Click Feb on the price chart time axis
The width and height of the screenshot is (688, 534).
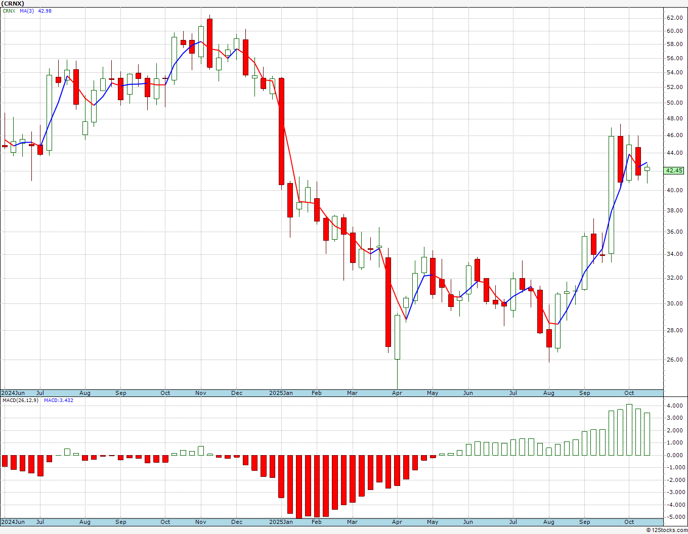(317, 393)
